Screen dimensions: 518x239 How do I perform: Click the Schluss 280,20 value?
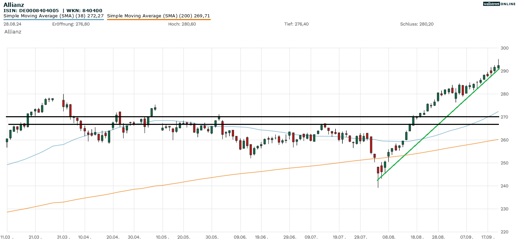(x=416, y=24)
